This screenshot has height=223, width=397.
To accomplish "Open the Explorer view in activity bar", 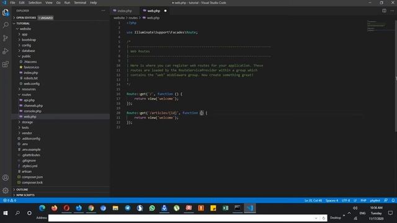I will click(6, 12).
